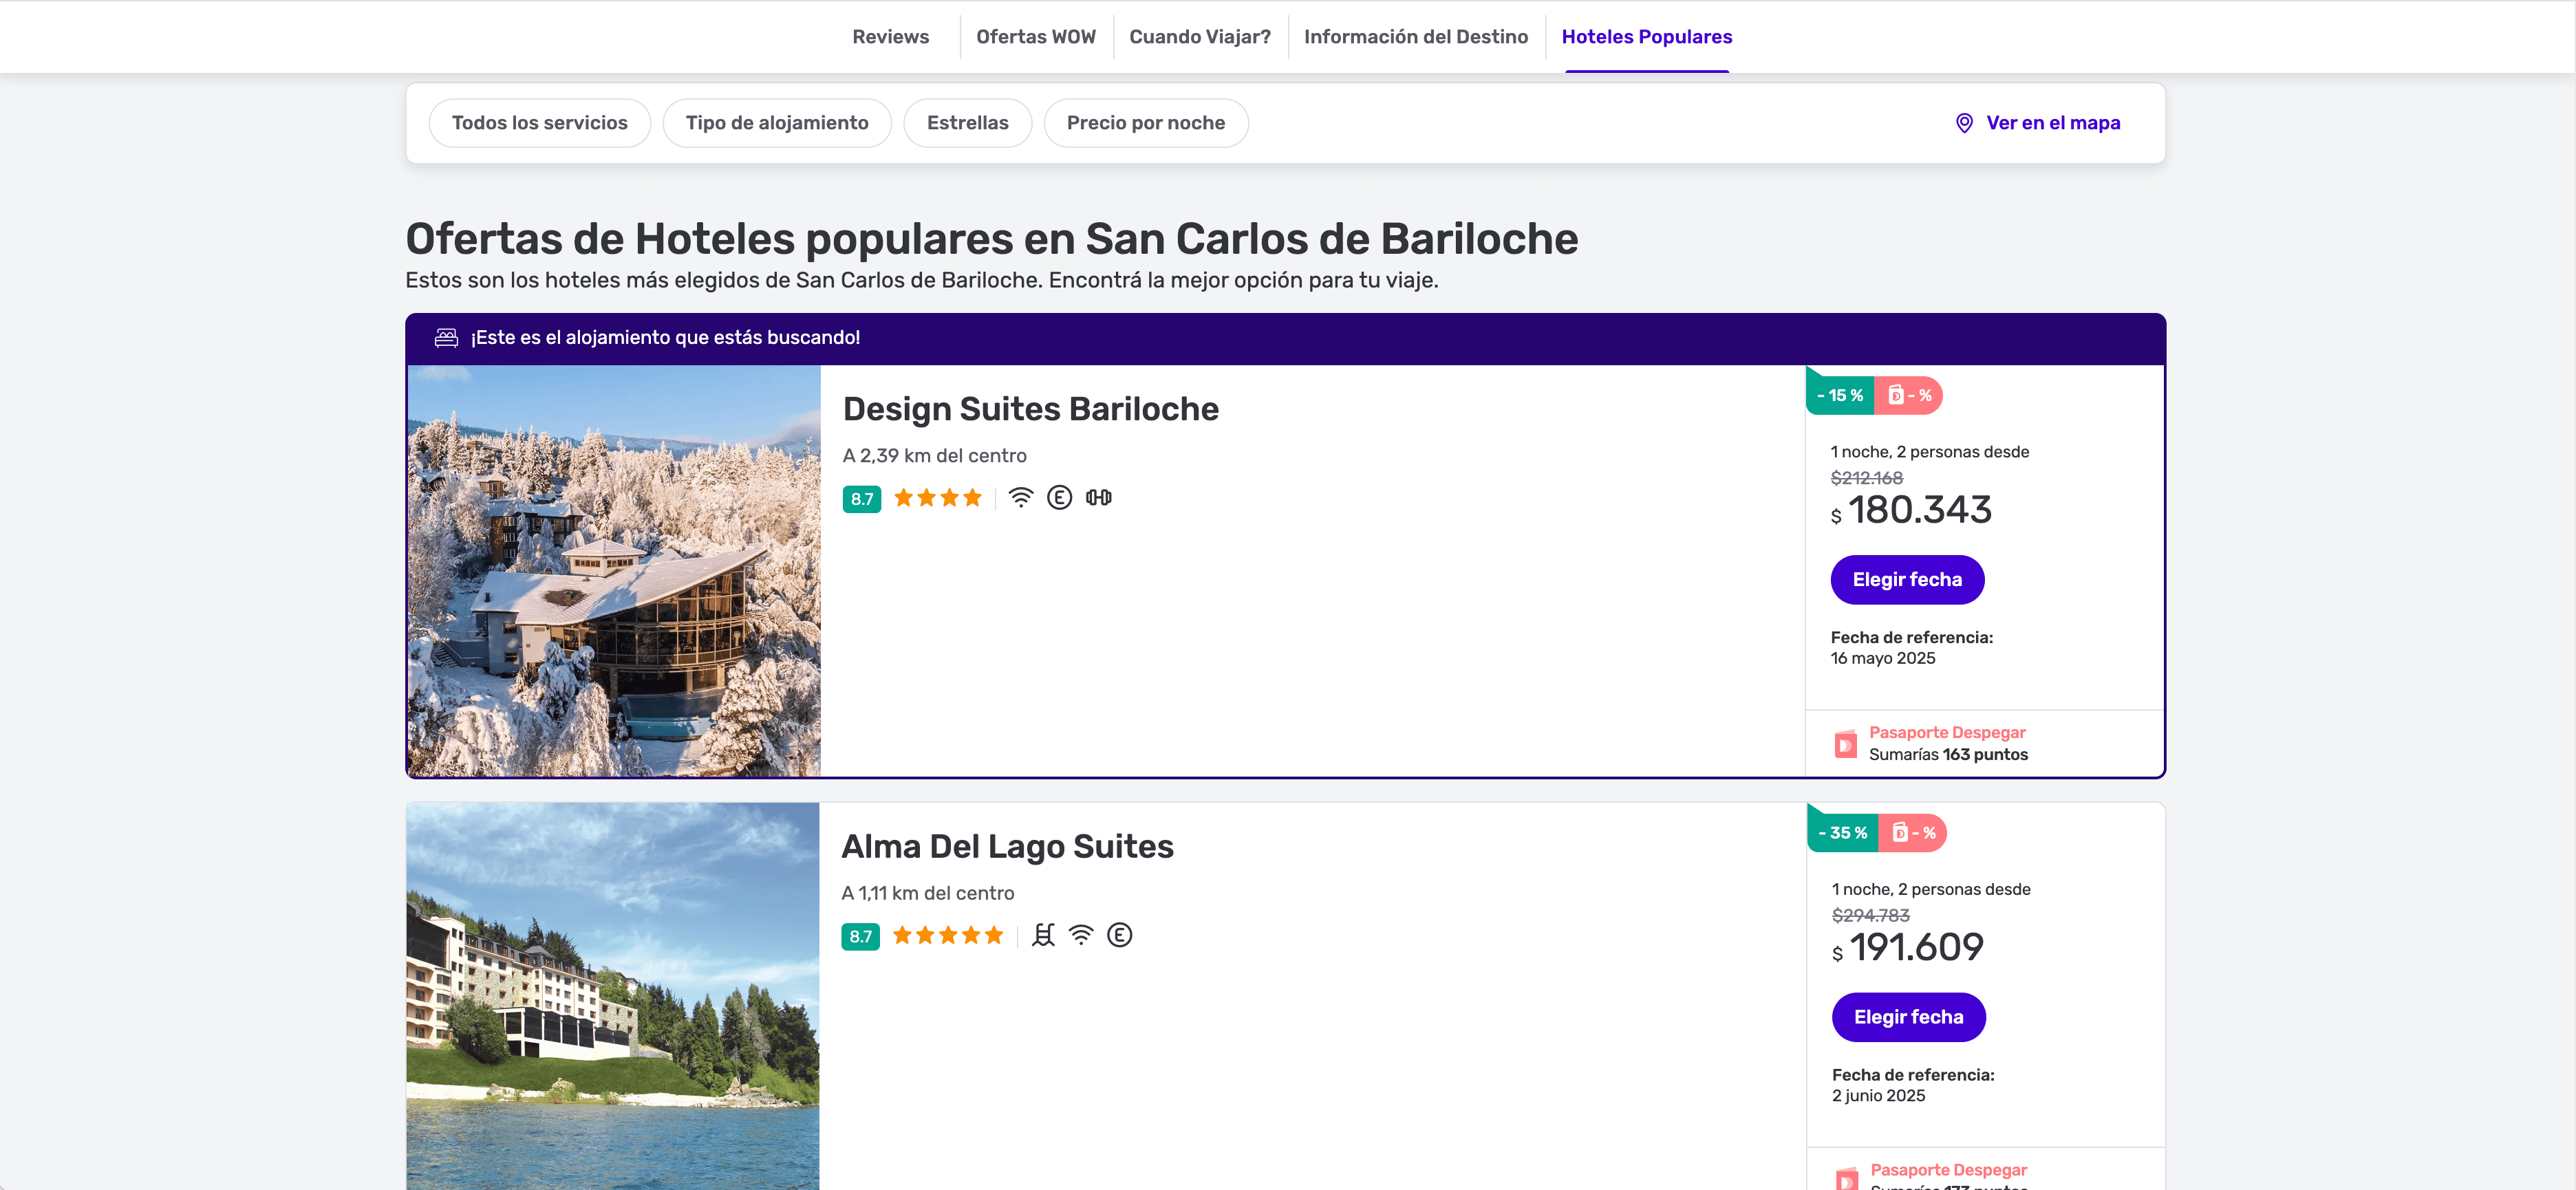2576x1190 pixels.
Task: Click crossed-out price $294.783
Action: 1870,916
